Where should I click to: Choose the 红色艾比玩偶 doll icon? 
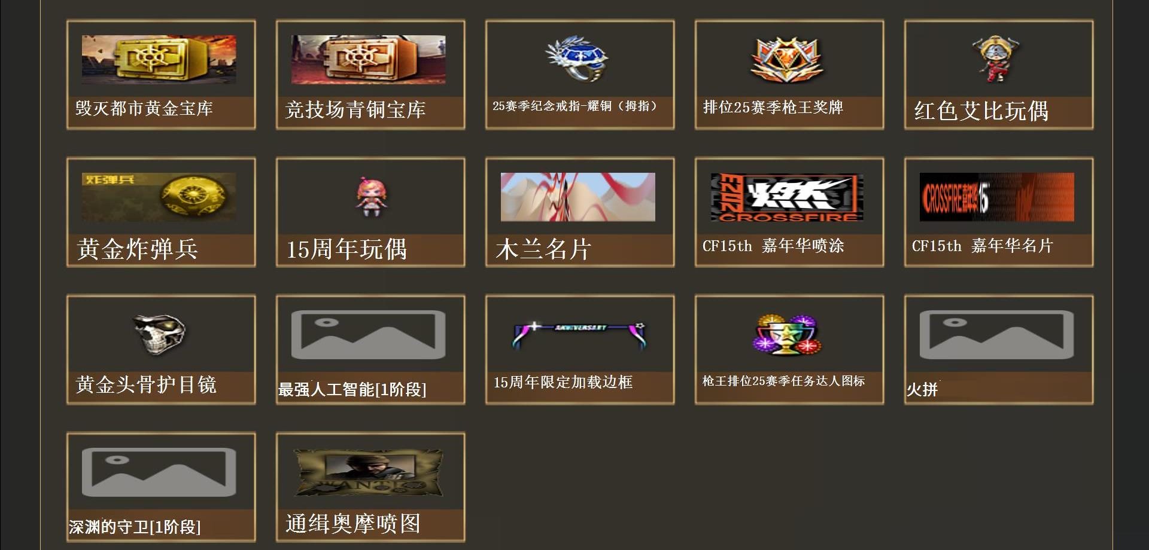[x=996, y=59]
